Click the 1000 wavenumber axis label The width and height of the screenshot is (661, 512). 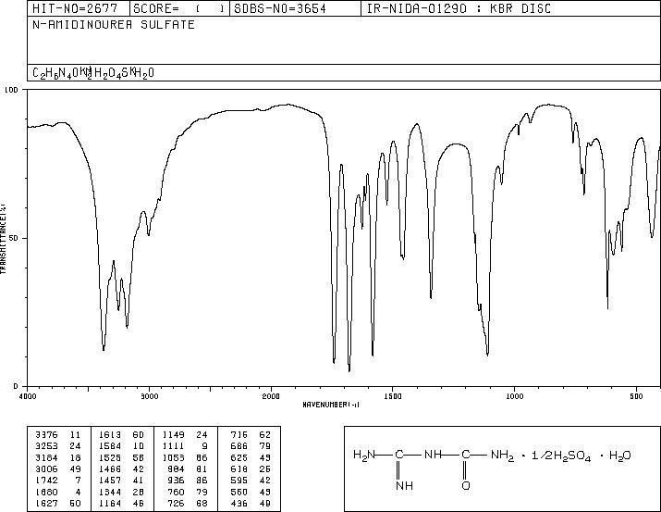515,396
